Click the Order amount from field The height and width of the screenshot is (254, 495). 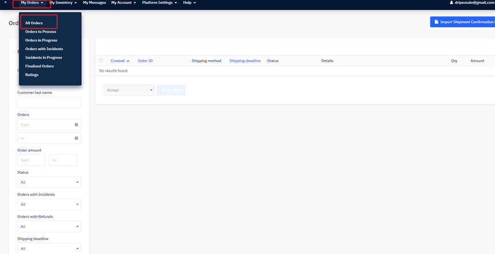31,160
